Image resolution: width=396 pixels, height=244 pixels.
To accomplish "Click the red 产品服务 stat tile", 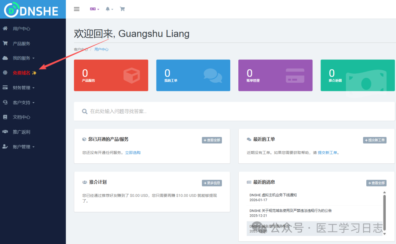I will click(x=111, y=75).
